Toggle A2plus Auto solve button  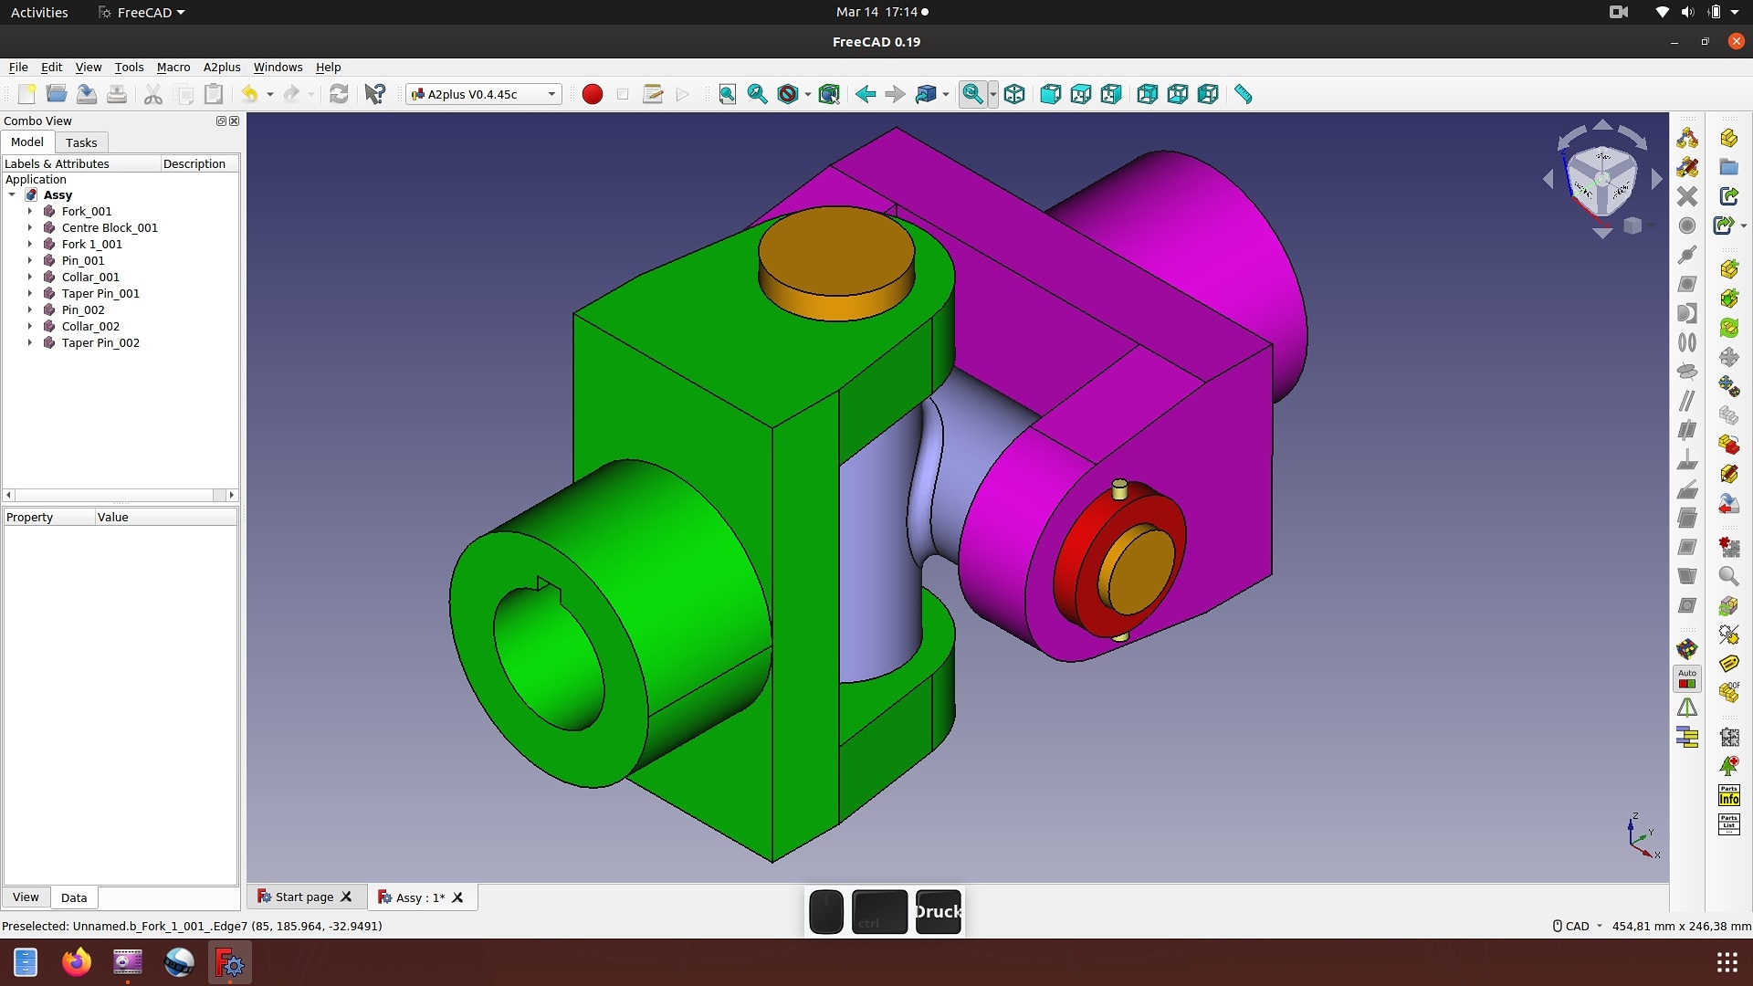1686,678
